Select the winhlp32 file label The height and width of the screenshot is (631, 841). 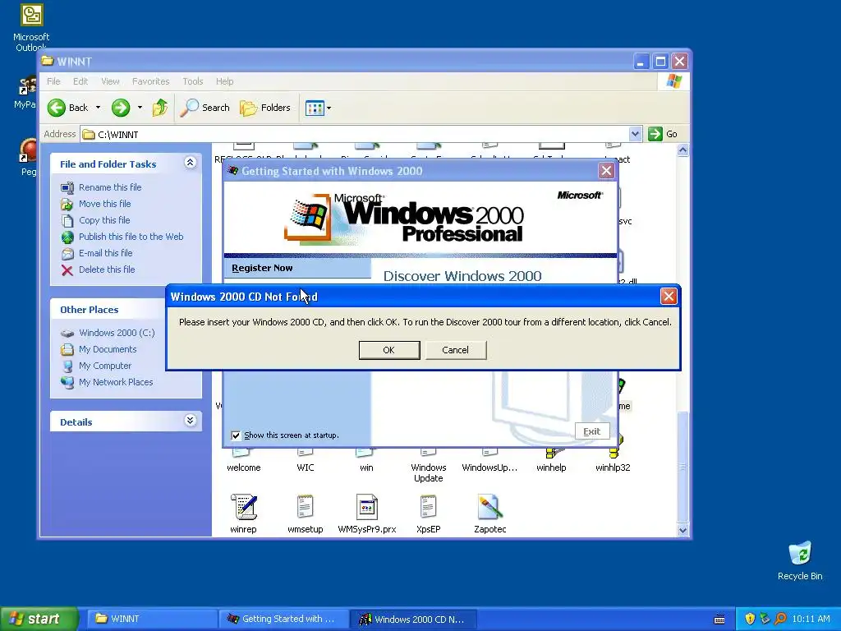point(613,467)
